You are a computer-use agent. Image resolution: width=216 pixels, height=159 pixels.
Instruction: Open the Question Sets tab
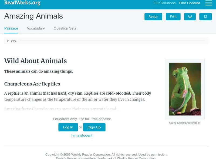(65, 28)
